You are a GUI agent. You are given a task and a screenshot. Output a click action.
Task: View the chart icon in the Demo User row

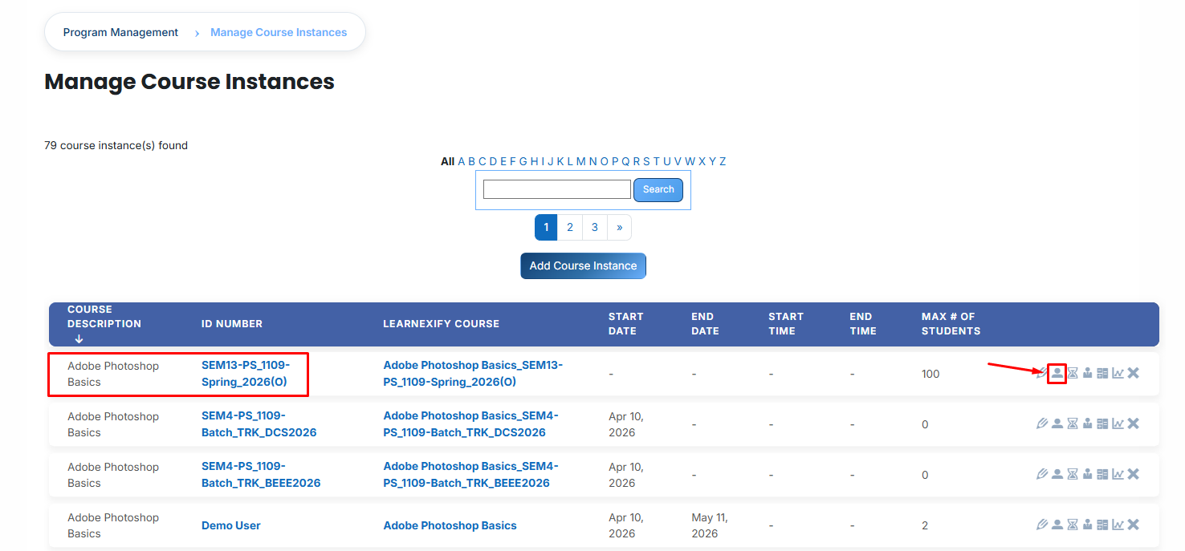pos(1118,525)
